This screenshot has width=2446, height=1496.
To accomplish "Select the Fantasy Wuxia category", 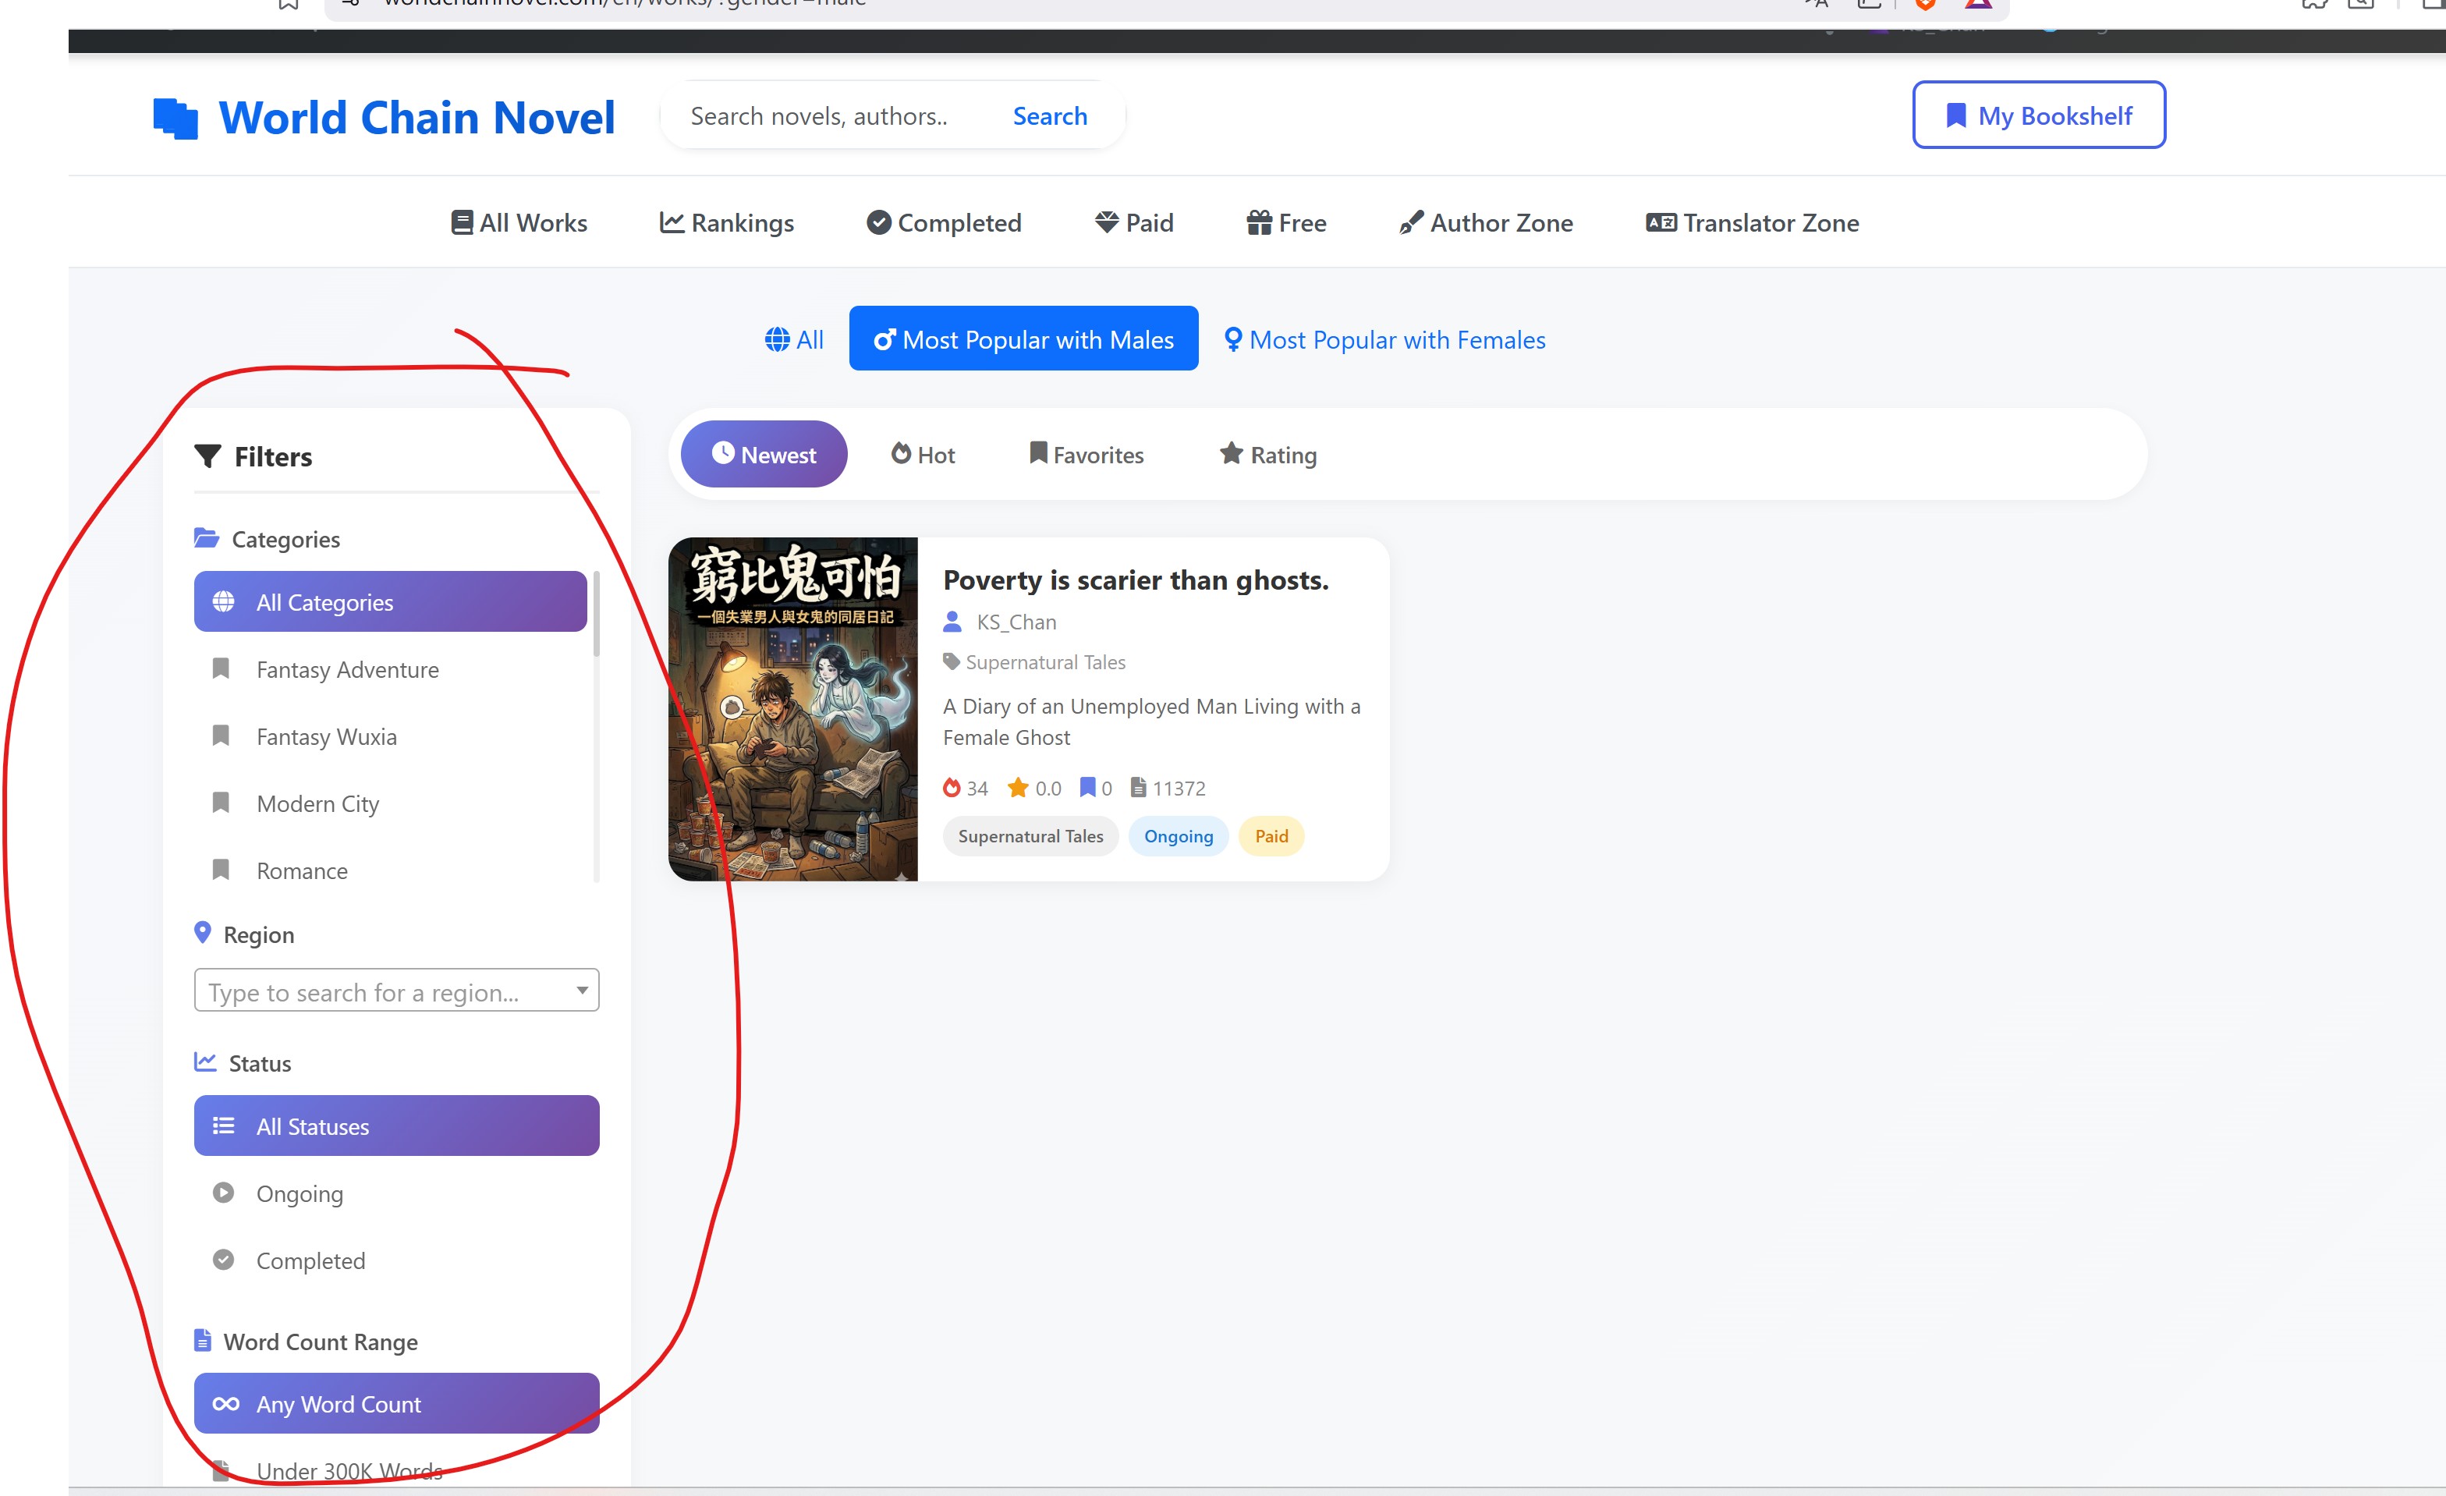I will pos(390,736).
